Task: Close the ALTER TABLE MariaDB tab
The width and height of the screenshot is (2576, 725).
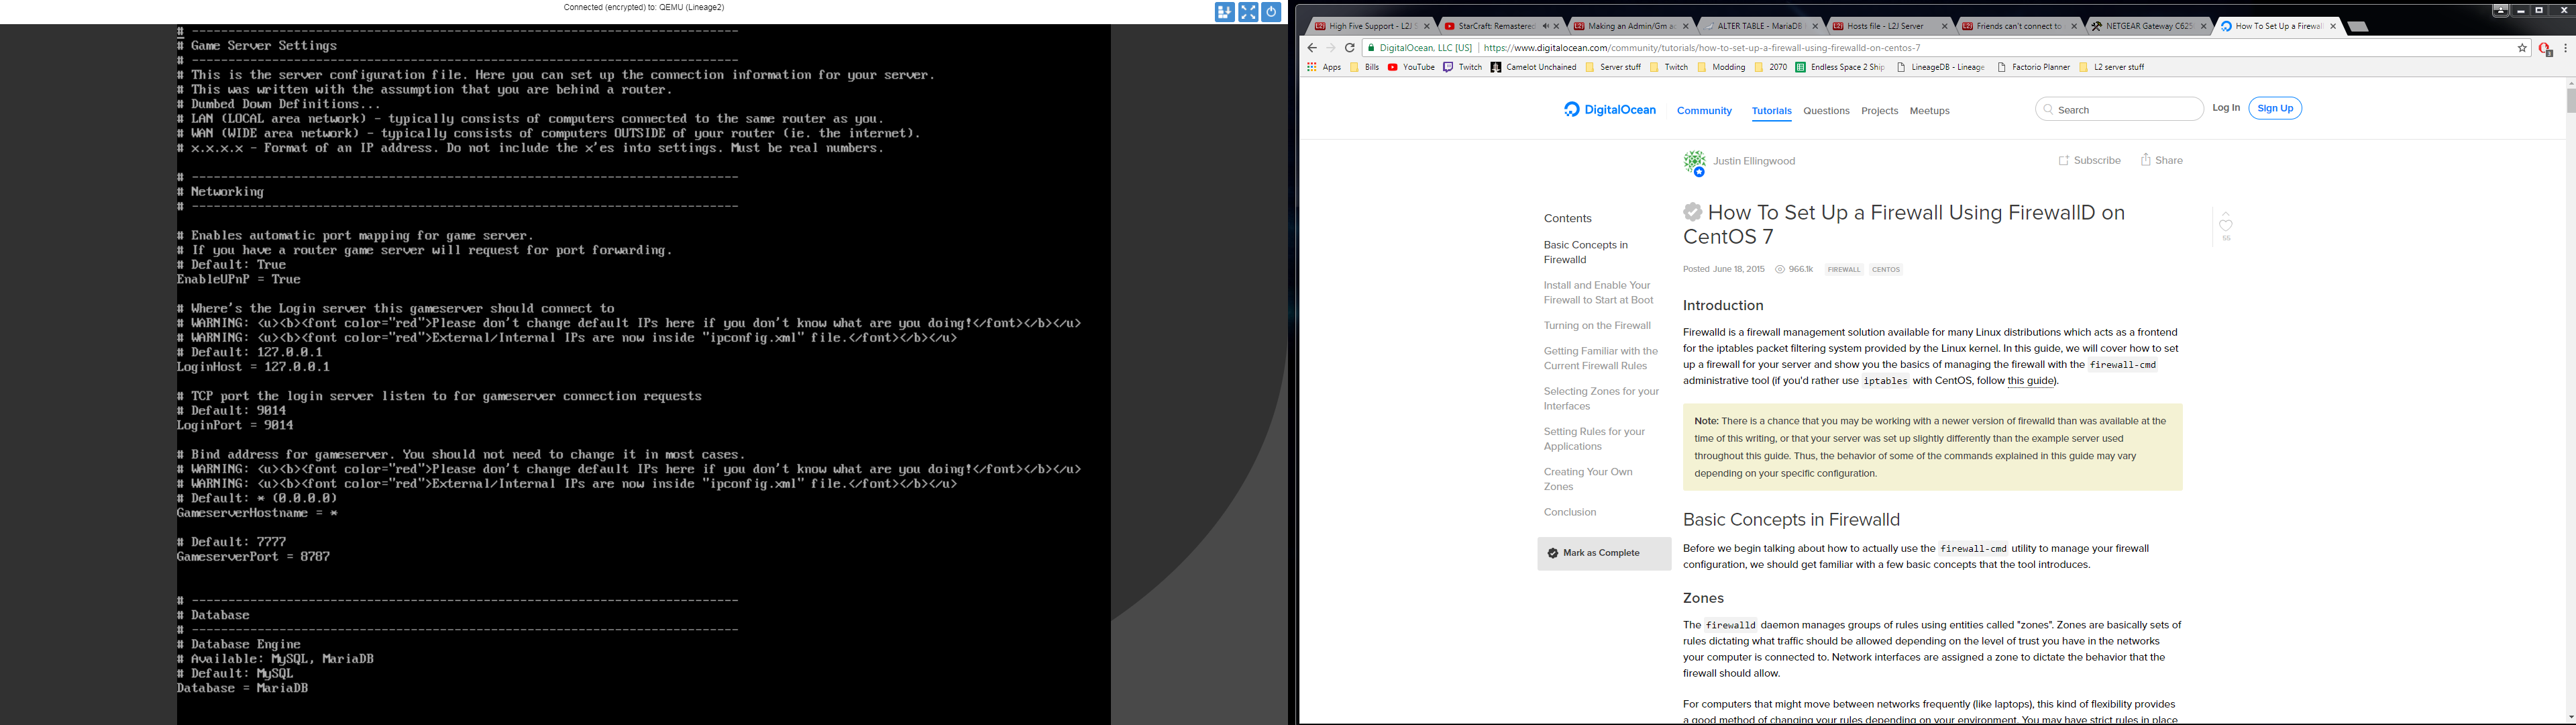Action: pyautogui.click(x=1815, y=26)
